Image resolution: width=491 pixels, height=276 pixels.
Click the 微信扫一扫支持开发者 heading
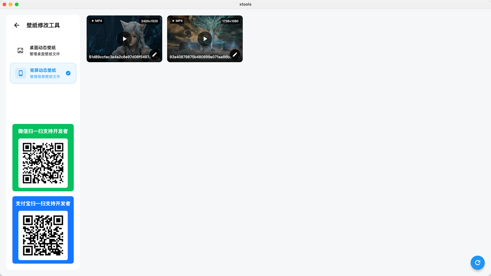pos(43,131)
